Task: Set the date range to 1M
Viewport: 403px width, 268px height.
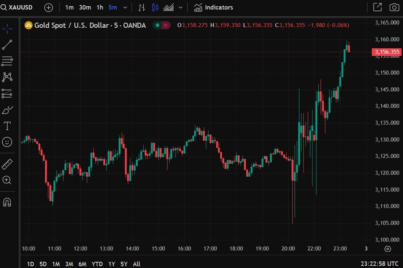Action: [56, 264]
